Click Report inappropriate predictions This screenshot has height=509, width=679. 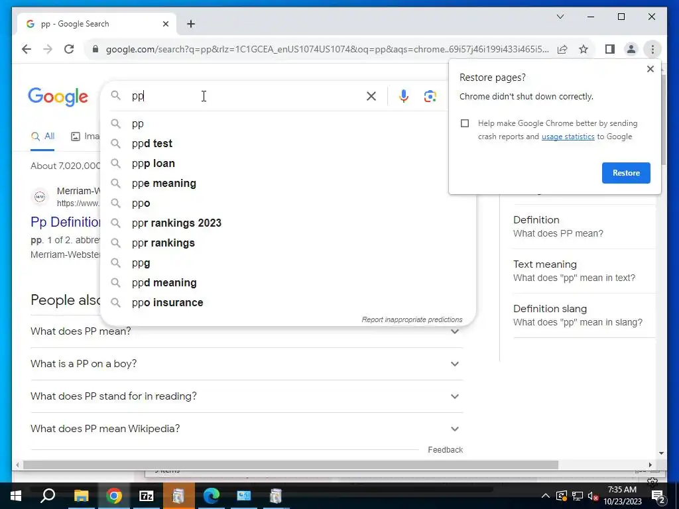coord(412,319)
